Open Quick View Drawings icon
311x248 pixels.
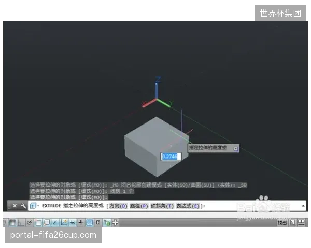(x=301, y=223)
